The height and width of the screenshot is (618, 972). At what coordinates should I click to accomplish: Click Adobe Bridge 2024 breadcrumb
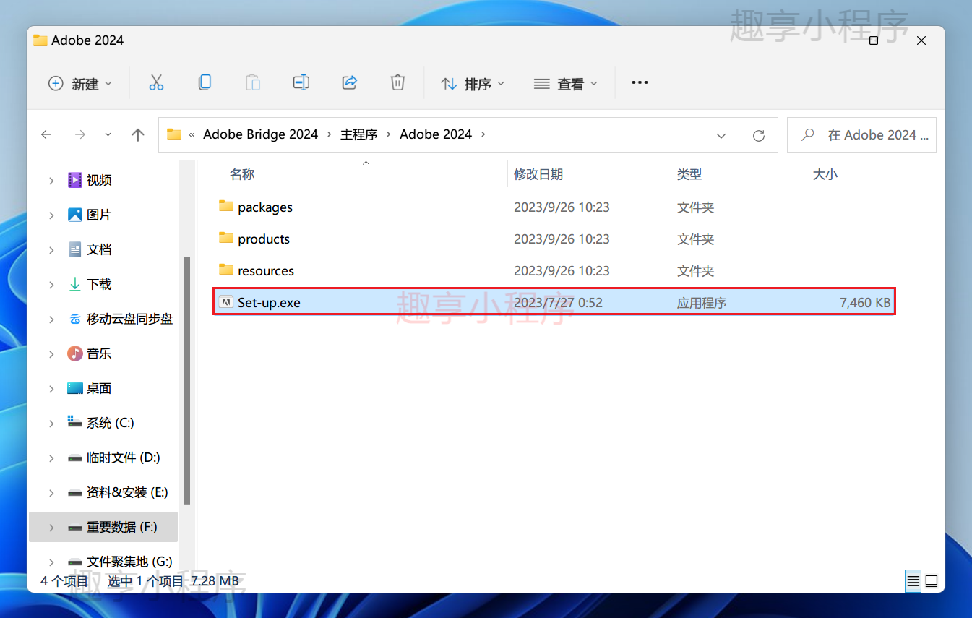click(x=261, y=134)
